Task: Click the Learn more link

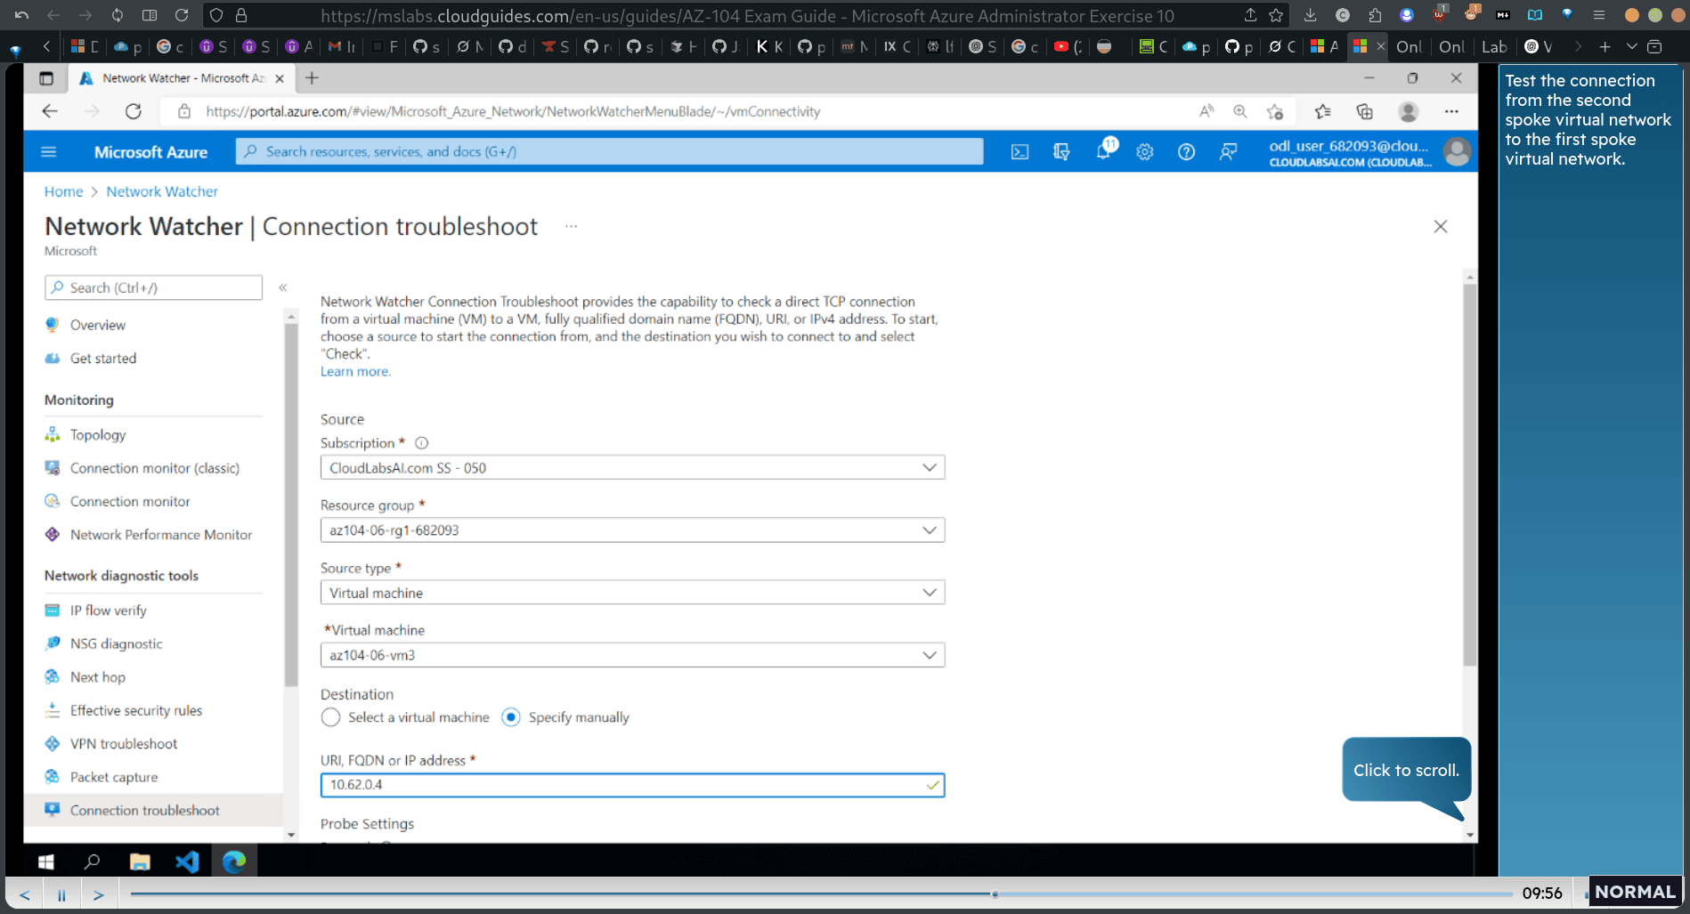Action: click(355, 371)
